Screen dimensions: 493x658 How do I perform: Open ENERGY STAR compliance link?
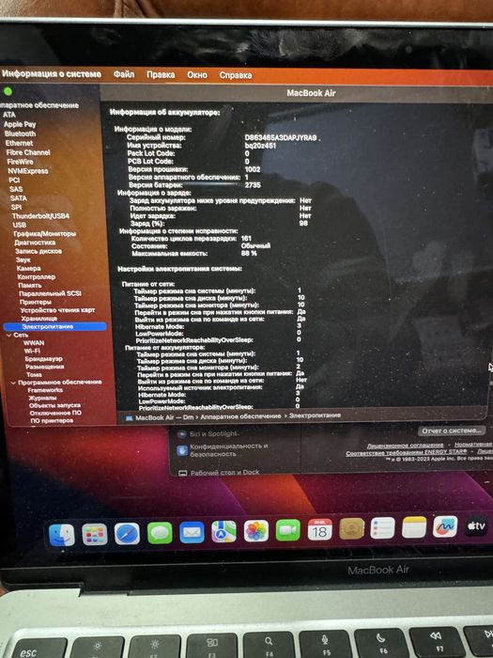coord(407,453)
